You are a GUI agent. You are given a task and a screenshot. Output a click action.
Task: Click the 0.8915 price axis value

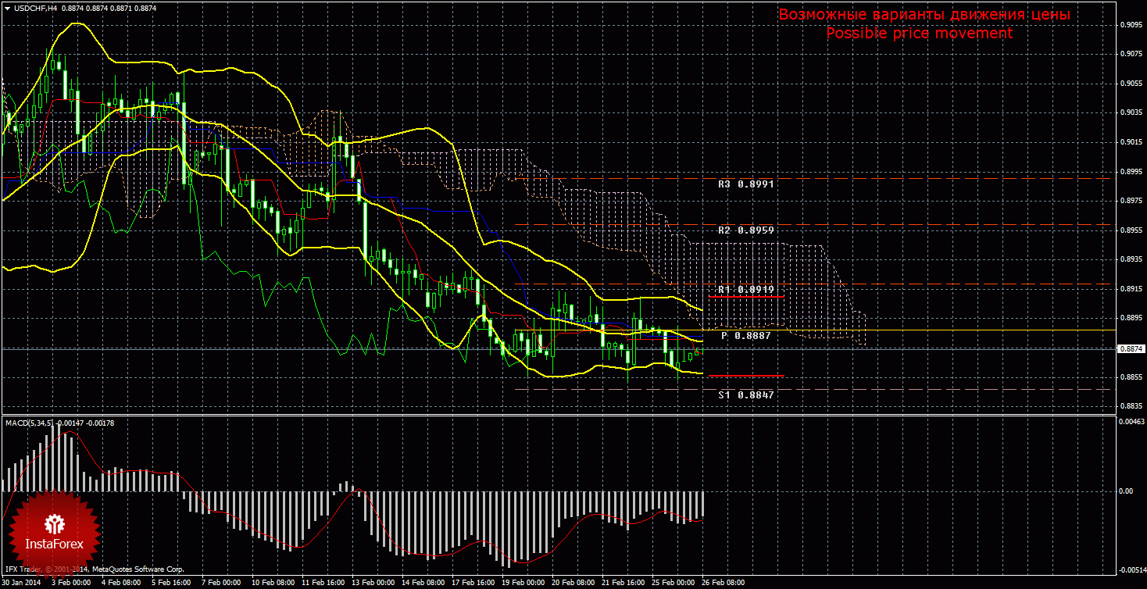pos(1130,289)
